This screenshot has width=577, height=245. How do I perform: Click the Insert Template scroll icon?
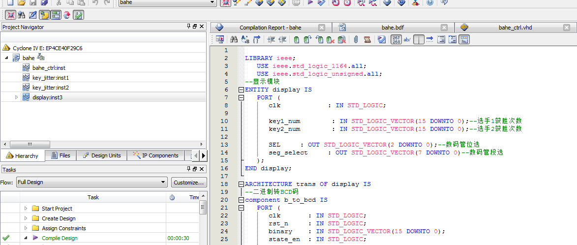click(367, 40)
